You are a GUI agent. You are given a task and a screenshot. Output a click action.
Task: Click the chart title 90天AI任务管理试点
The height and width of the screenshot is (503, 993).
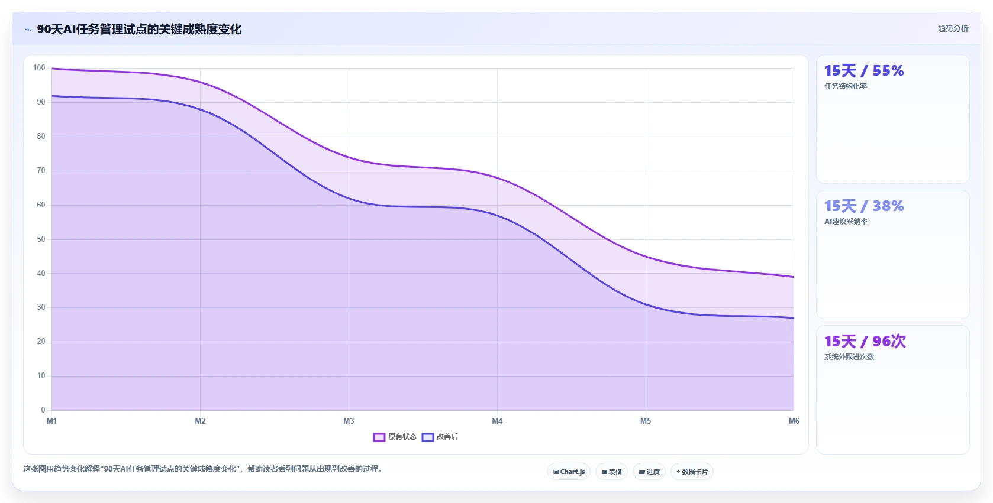coord(139,29)
